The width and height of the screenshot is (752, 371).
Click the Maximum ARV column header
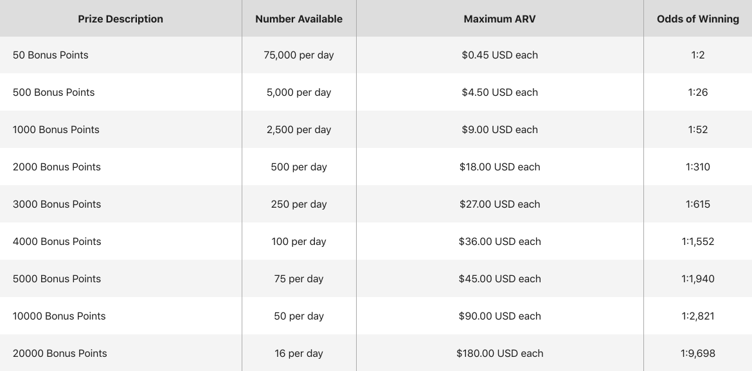click(x=500, y=19)
